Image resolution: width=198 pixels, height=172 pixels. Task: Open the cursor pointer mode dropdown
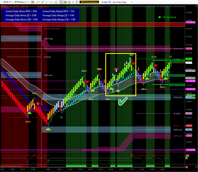[x=52, y=2]
